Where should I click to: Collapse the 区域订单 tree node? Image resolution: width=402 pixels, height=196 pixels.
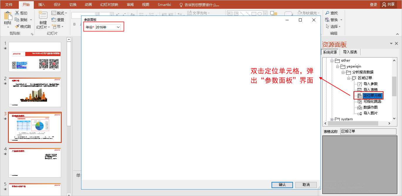349,78
